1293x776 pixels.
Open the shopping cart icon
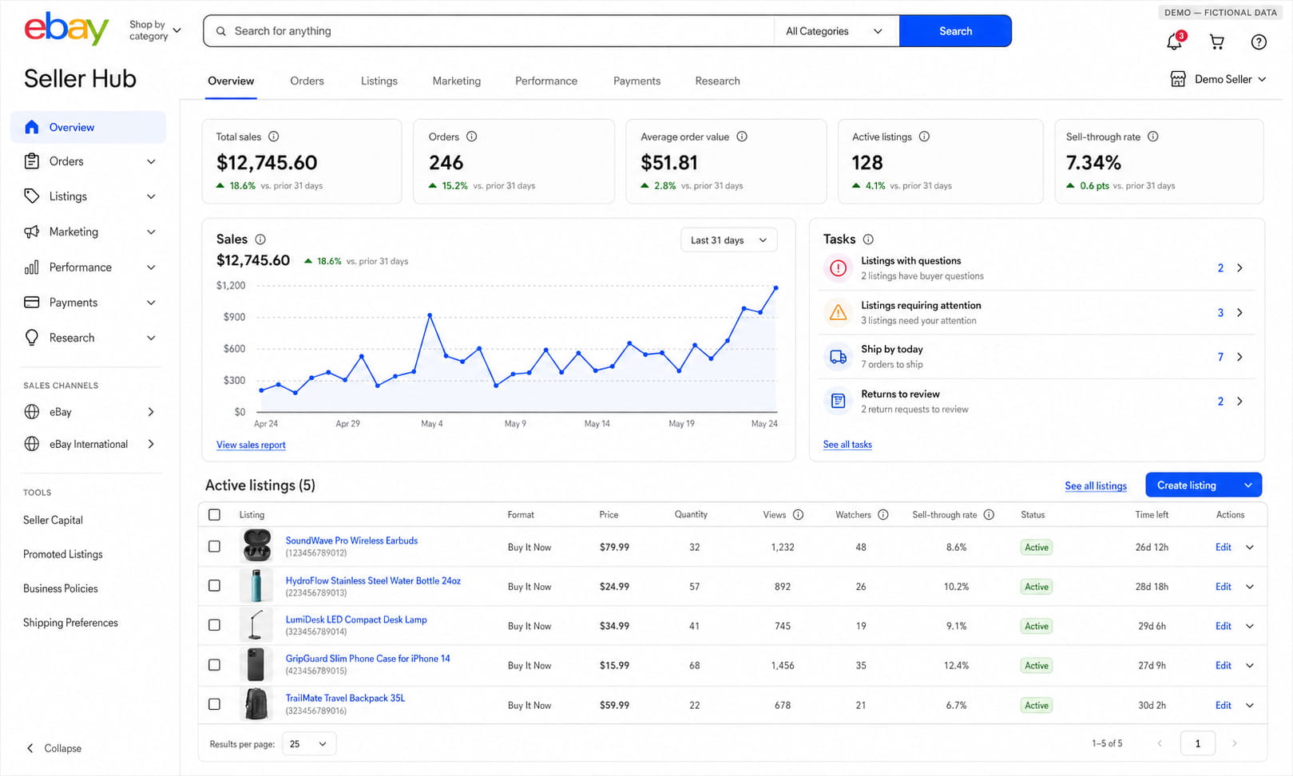[1217, 42]
